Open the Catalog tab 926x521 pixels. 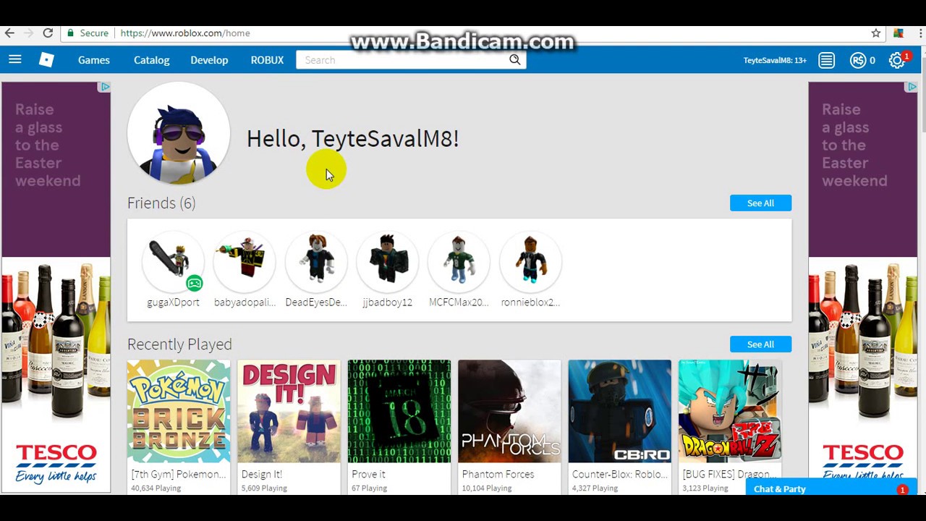(x=152, y=60)
